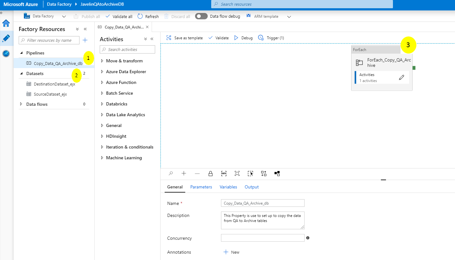Click Debug pipeline button
This screenshot has width=455, height=260.
(243, 38)
